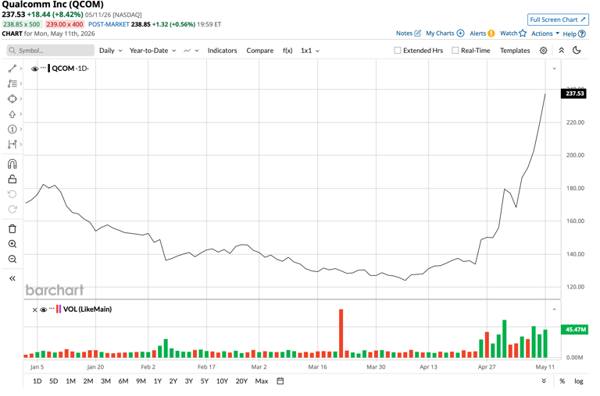Select the trend line drawing tool
Screen dimensions: 600x396
[12, 69]
